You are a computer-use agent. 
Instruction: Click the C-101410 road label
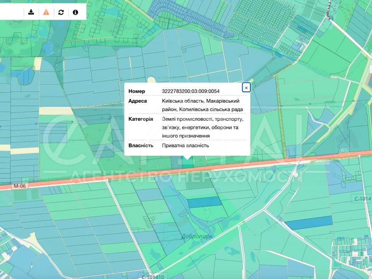pyautogui.click(x=152, y=277)
